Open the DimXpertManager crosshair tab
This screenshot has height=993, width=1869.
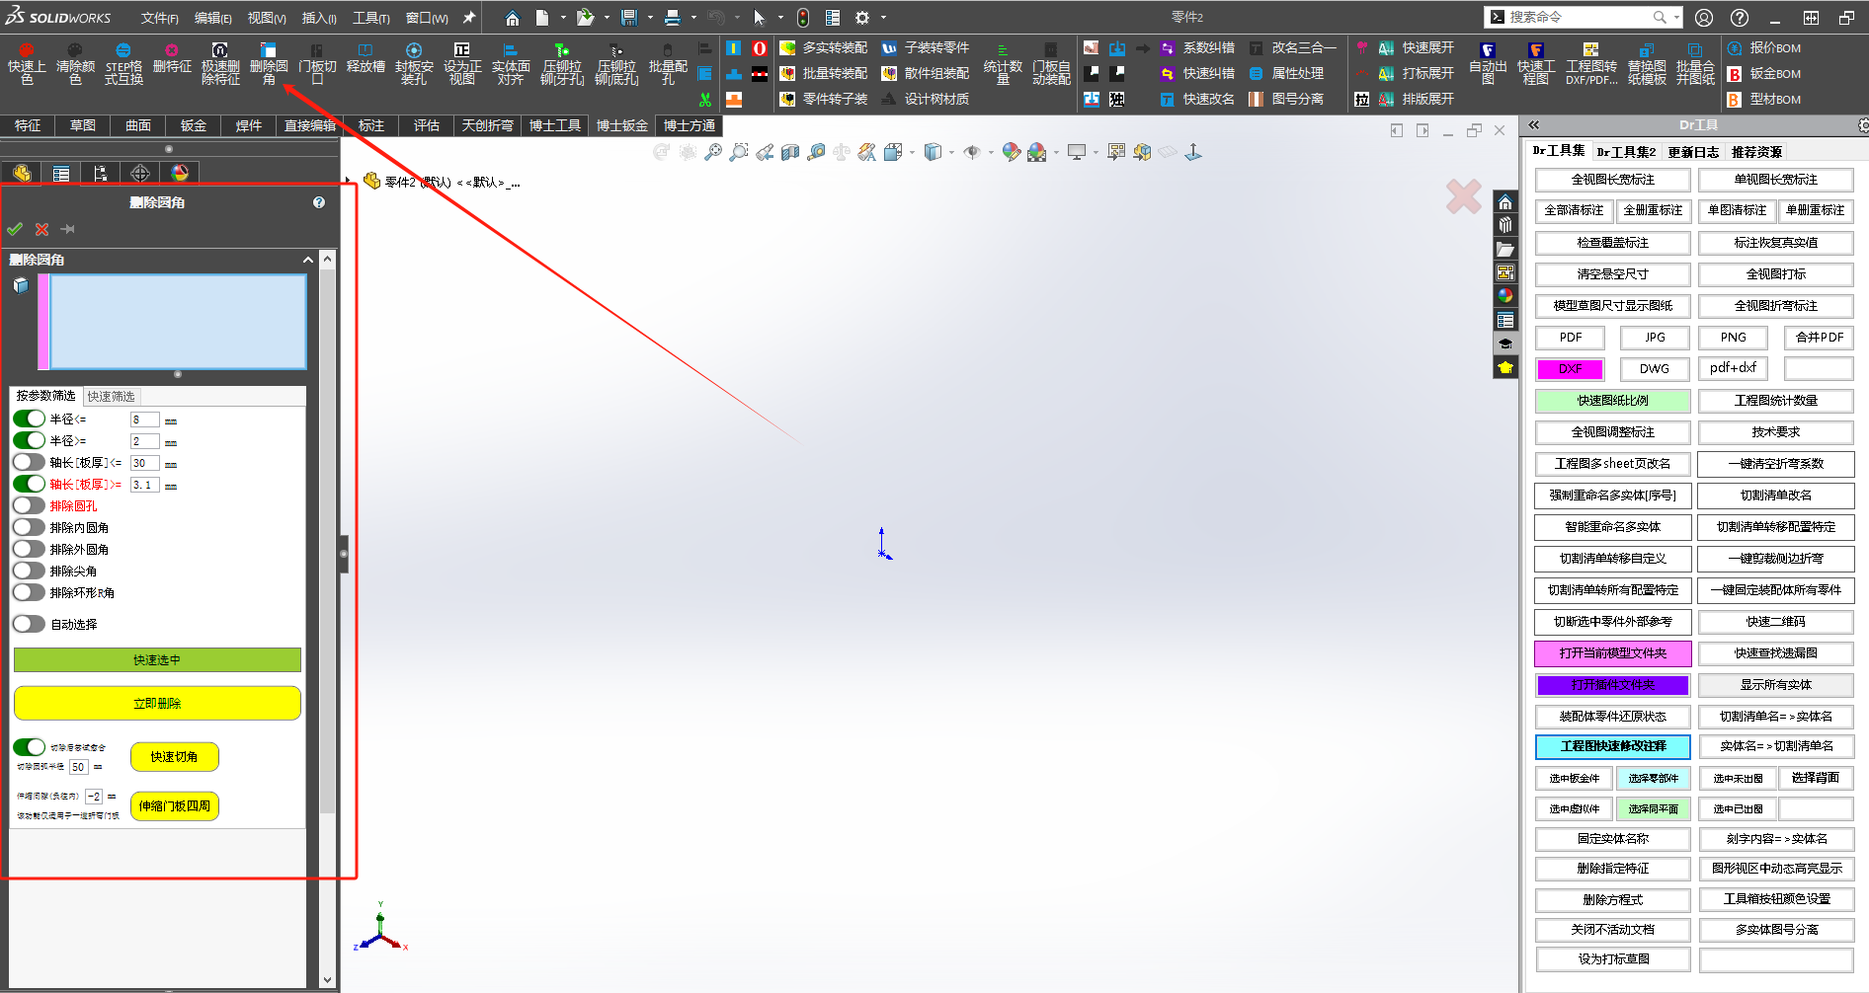coord(140,173)
